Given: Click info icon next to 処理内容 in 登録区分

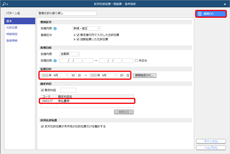Looking at the screenshot, I should pyautogui.click(x=55, y=28).
